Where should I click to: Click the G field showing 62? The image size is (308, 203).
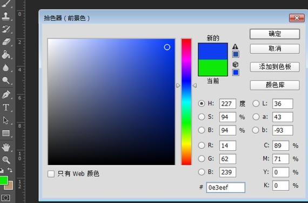pyautogui.click(x=227, y=159)
